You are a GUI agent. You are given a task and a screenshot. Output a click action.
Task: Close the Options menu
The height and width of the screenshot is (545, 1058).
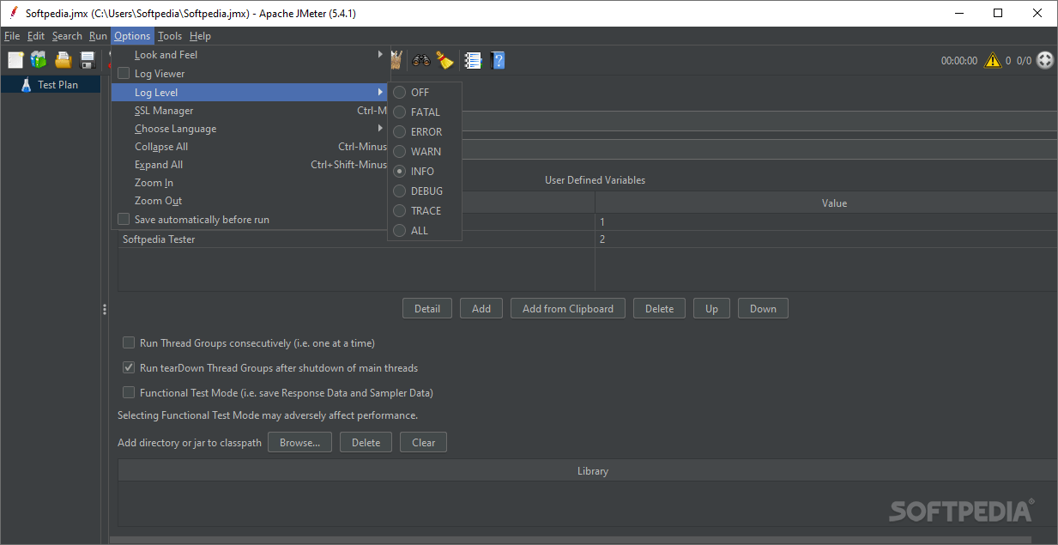(132, 36)
